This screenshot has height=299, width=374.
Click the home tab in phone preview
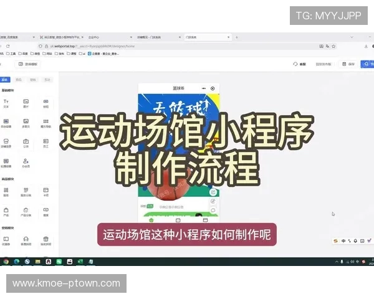click(x=151, y=220)
